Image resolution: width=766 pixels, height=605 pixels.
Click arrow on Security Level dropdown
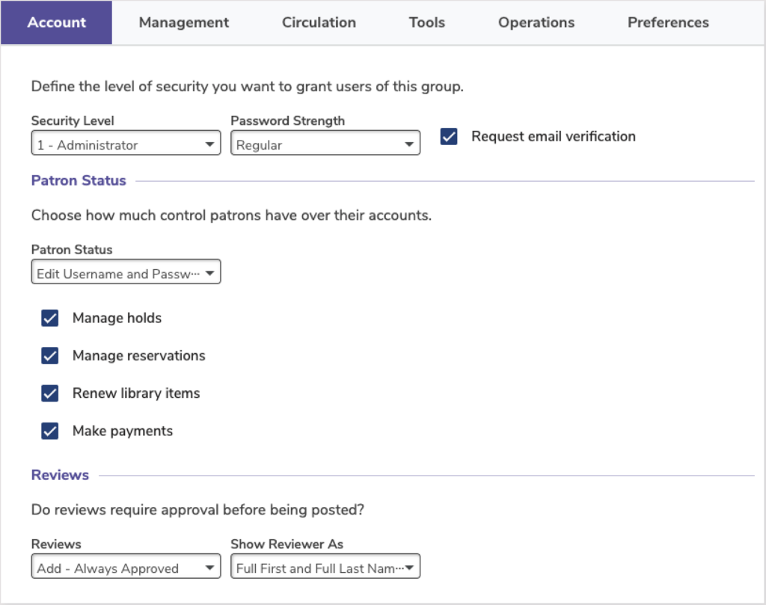coord(210,145)
